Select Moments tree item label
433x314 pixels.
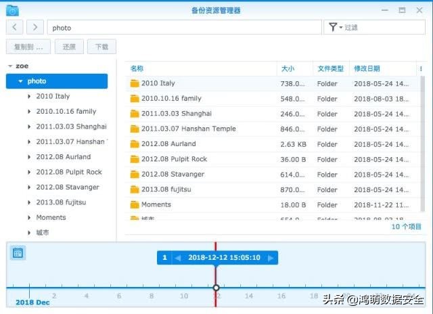point(51,218)
